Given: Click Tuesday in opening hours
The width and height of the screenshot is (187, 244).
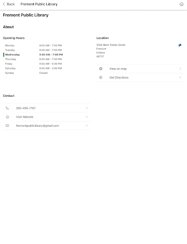Looking at the screenshot, I should [x=10, y=50].
